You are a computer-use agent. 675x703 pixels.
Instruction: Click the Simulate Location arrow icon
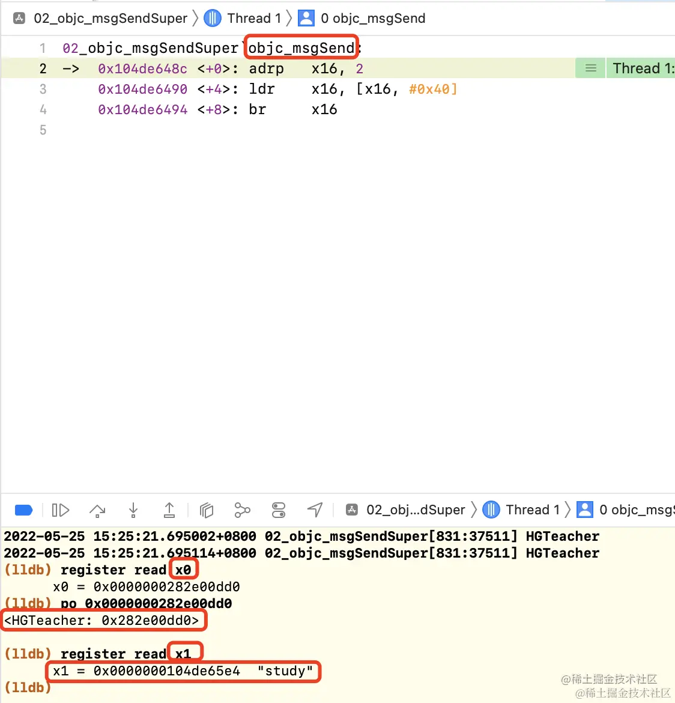tap(315, 510)
